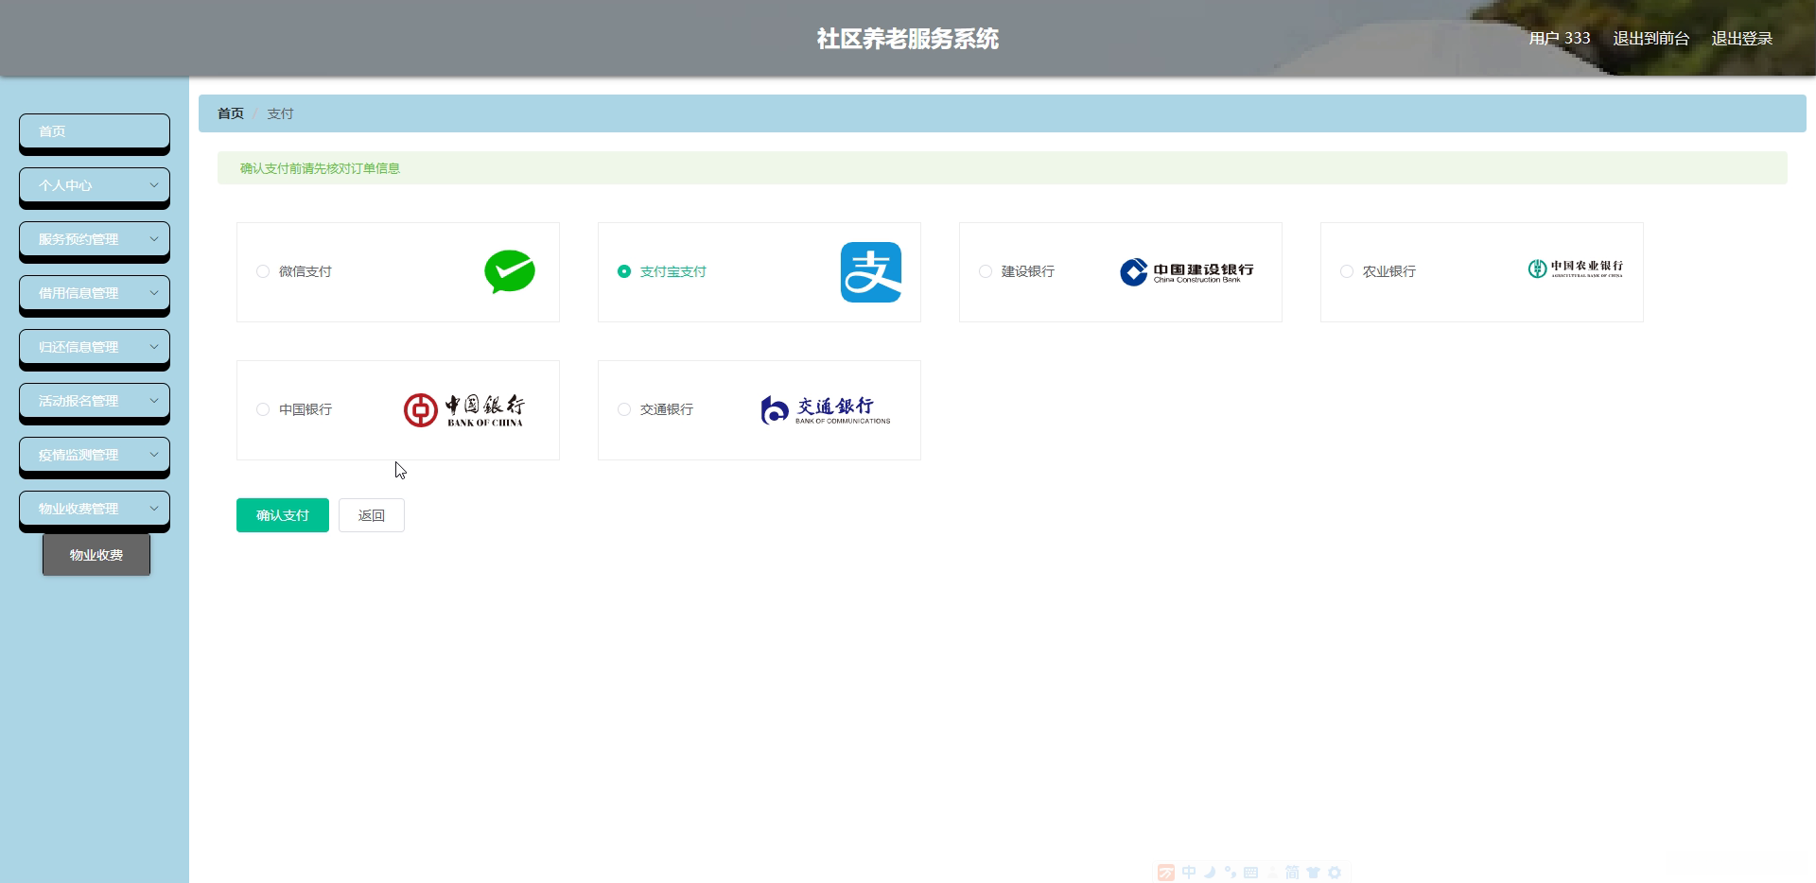
Task: Open Sogou input method settings gear
Action: 1334,872
